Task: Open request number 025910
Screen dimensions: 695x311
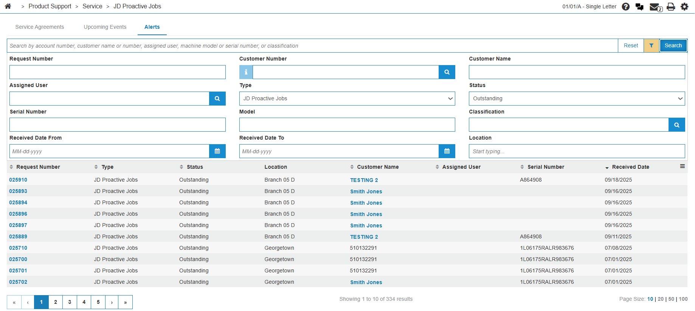Action: tap(18, 180)
